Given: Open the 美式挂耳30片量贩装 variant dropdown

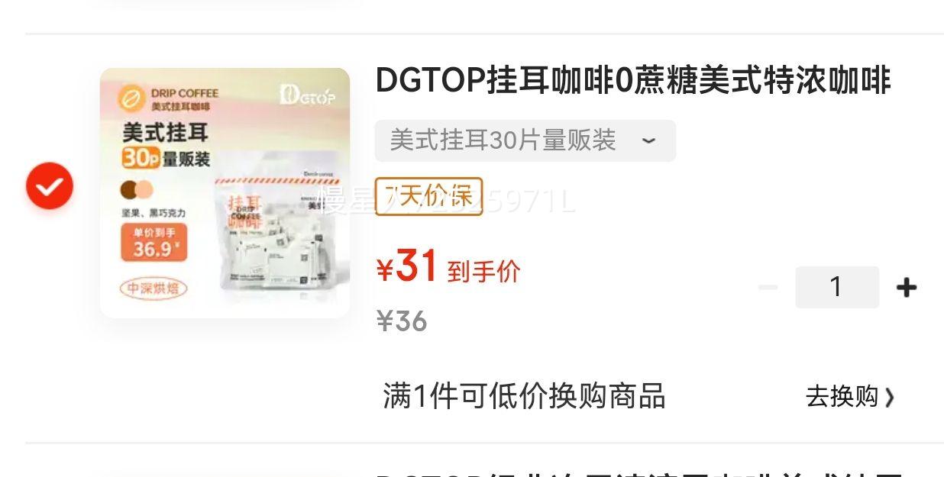Looking at the screenshot, I should tap(525, 140).
